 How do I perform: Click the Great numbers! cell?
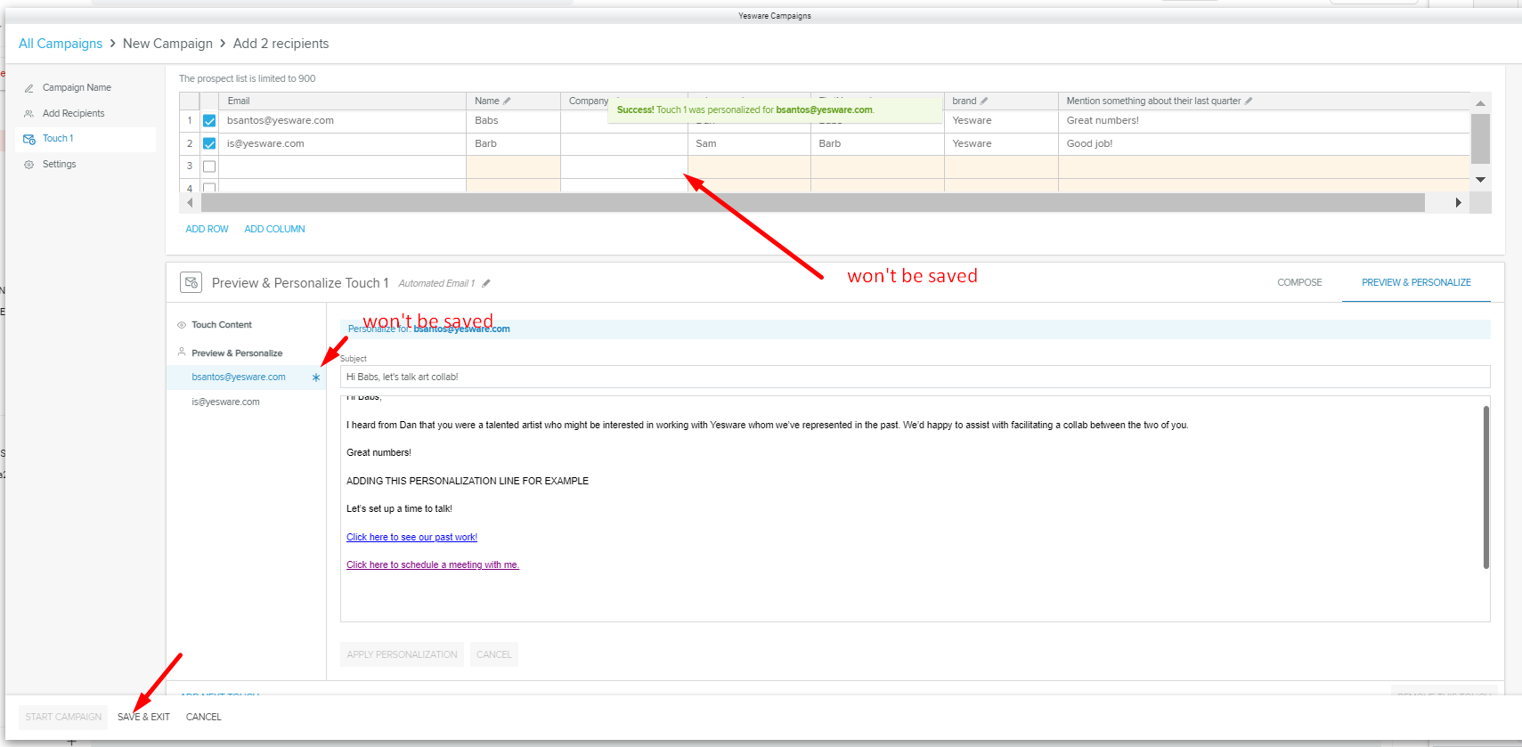1264,121
